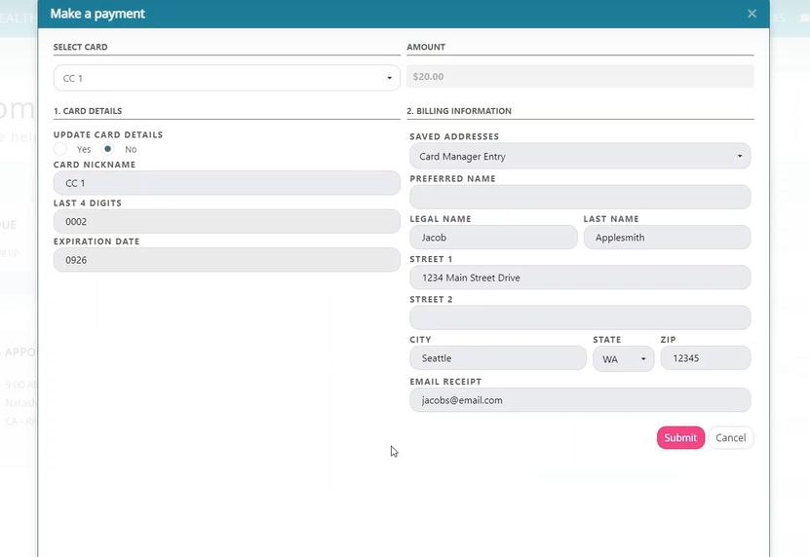This screenshot has width=810, height=557.
Task: Cancel the payment
Action: [730, 438]
